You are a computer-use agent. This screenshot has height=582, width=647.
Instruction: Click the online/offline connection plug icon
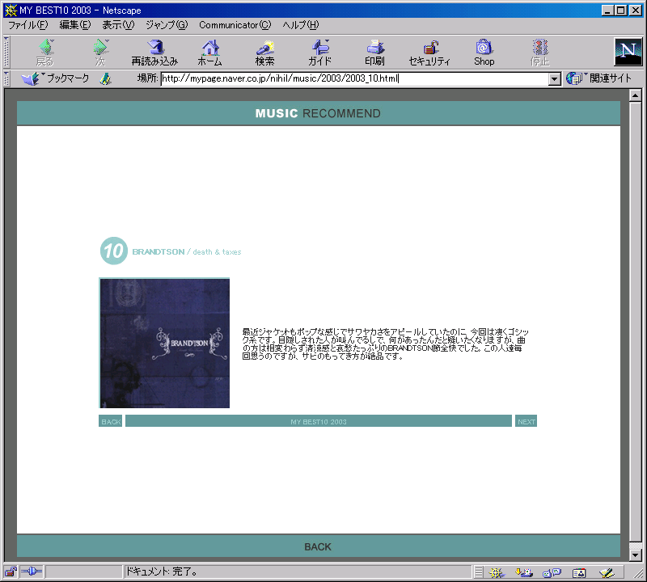click(x=32, y=571)
